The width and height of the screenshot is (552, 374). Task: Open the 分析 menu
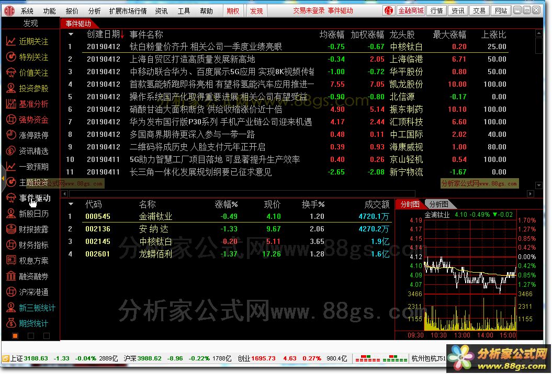tap(94, 11)
